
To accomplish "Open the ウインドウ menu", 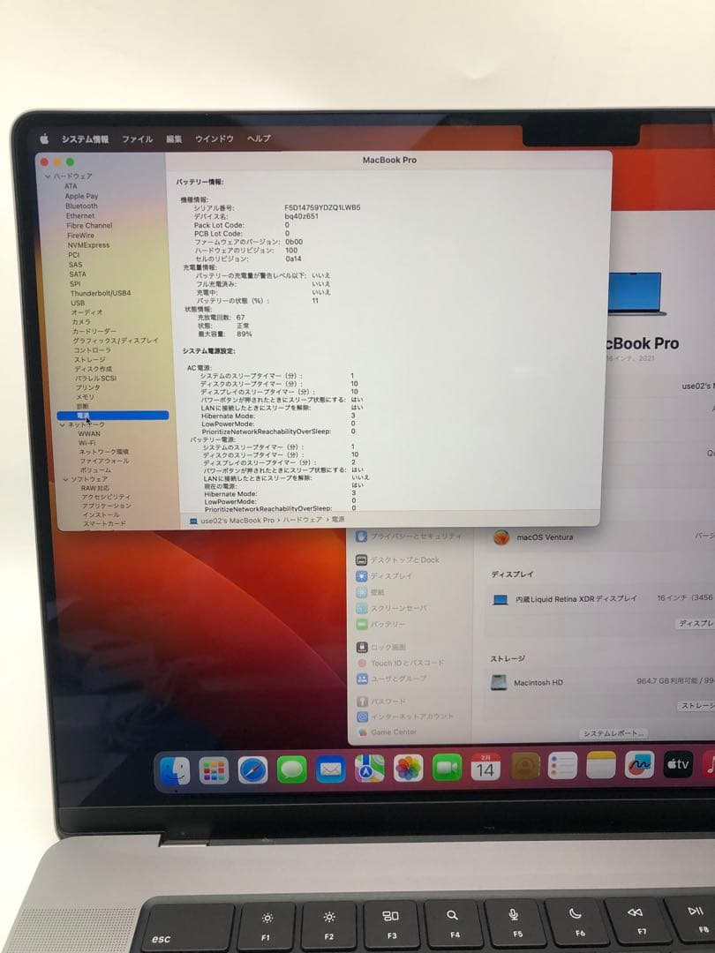I will (214, 139).
